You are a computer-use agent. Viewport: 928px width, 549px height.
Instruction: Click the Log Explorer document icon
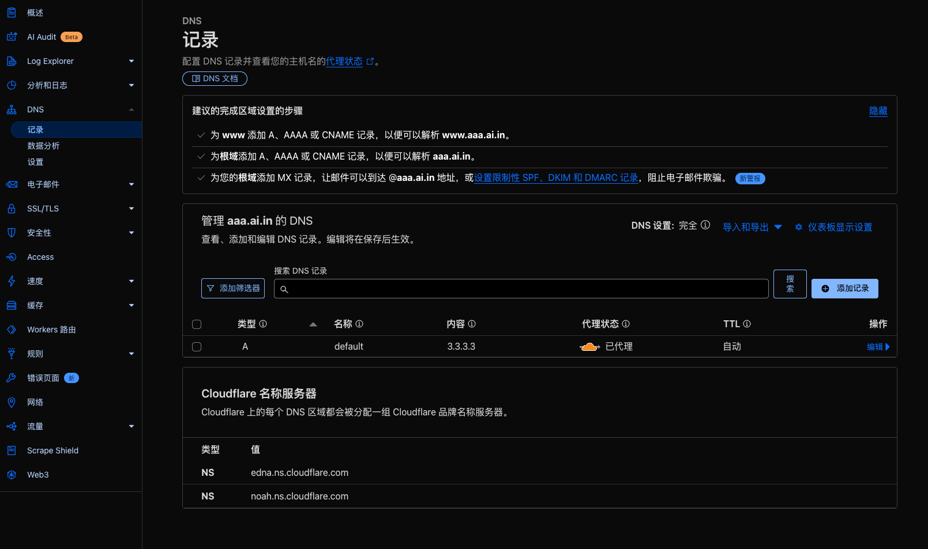click(x=12, y=61)
